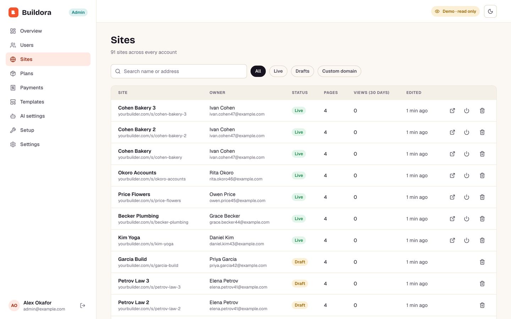511x319 pixels.
Task: Delete the Cohen Bakery 3 site
Action: [x=482, y=111]
